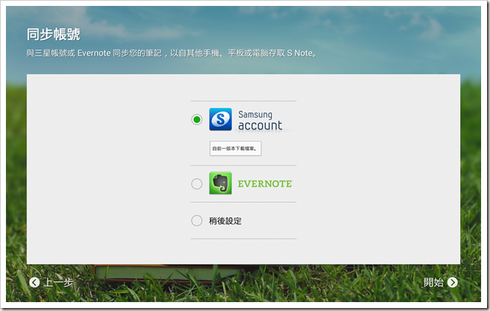This screenshot has width=490, height=311.
Task: Select the Samsung account radio button
Action: [x=197, y=119]
